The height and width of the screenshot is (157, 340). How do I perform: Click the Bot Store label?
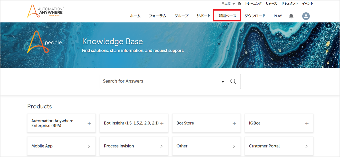(185, 123)
